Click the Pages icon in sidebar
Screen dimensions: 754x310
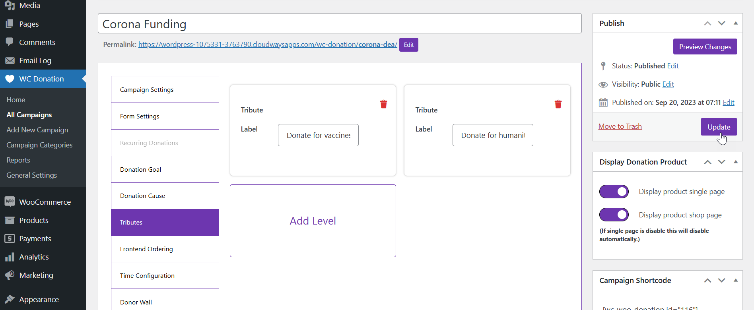pos(10,24)
